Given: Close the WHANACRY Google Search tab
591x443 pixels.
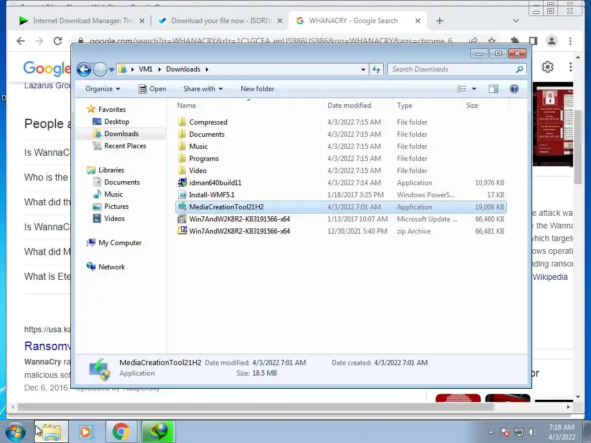Looking at the screenshot, I should (x=418, y=21).
